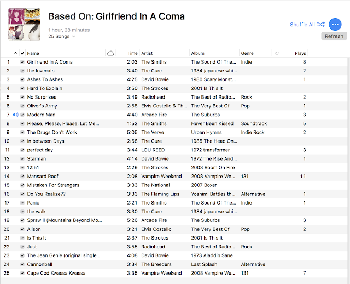Select the song 'Oliver's Army'

coord(42,106)
